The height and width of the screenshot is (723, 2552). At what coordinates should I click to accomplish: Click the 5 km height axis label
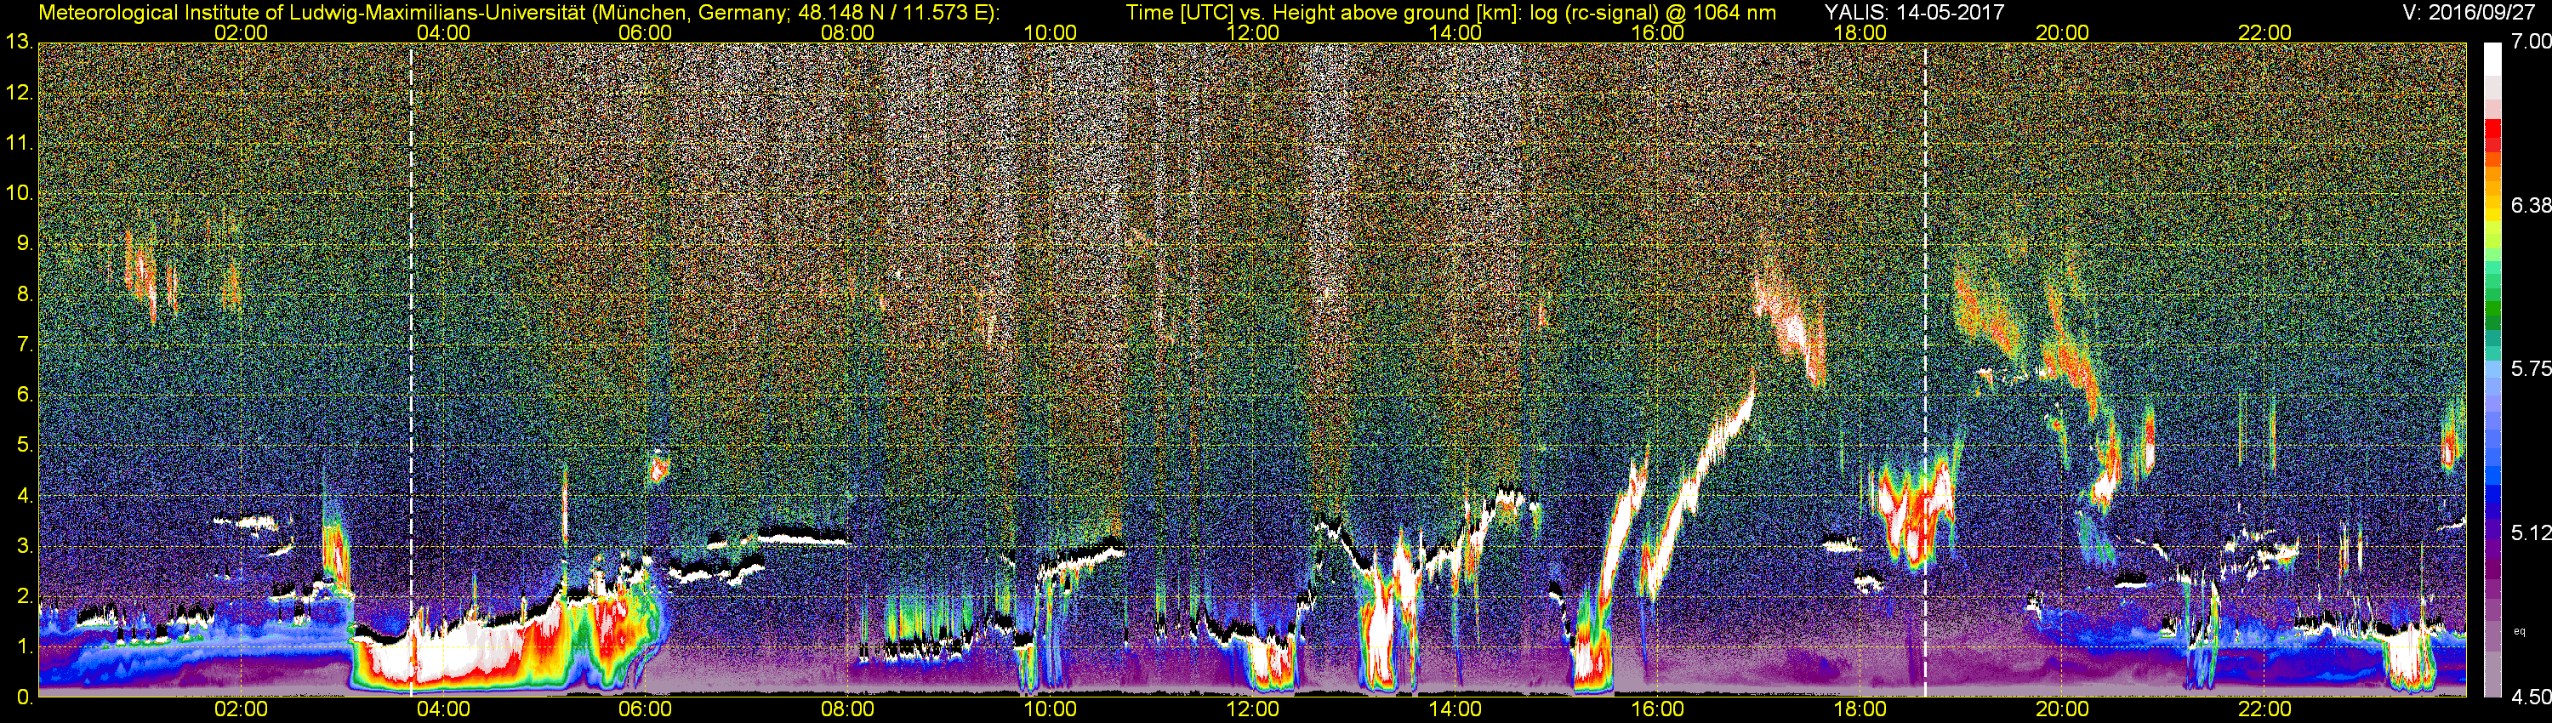[x=24, y=445]
